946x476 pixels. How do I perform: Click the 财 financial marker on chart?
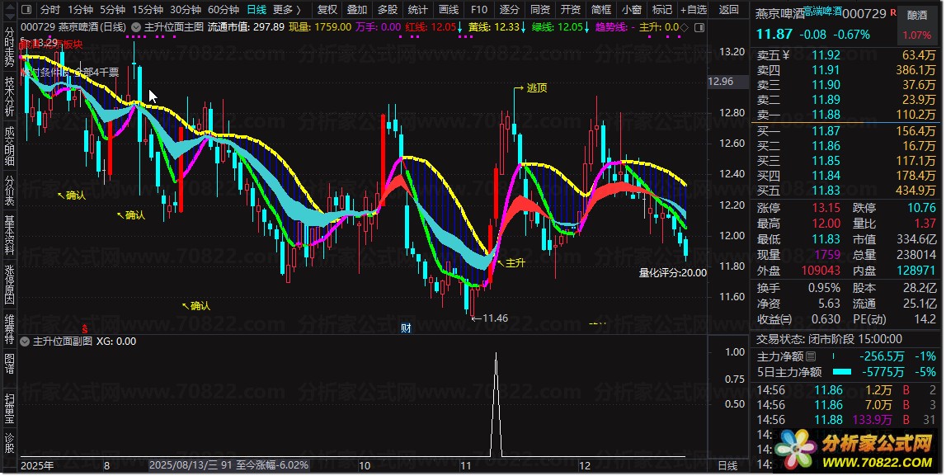pos(406,328)
